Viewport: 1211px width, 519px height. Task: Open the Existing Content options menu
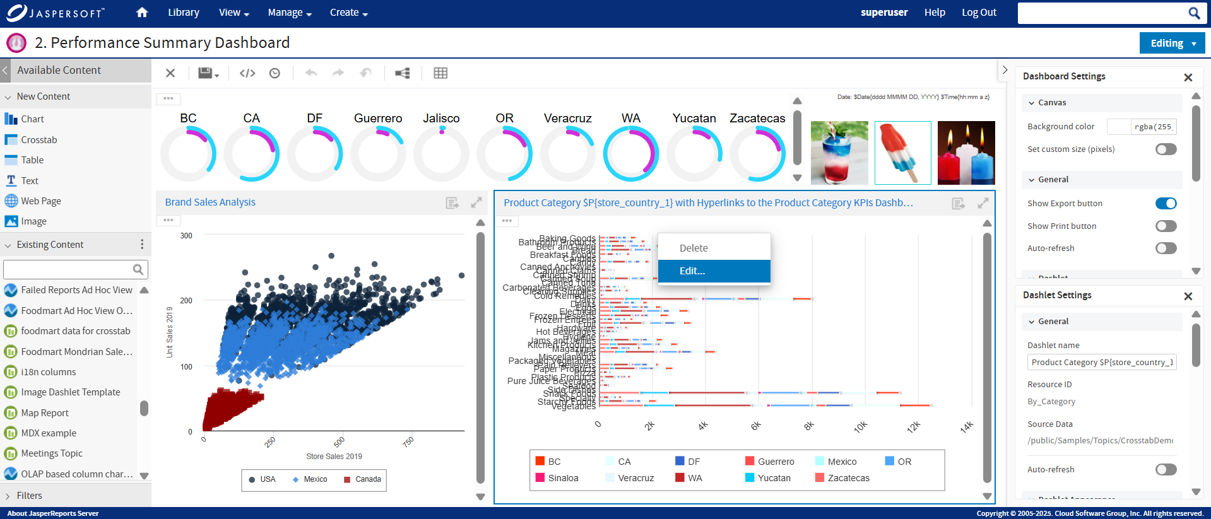[x=142, y=245]
